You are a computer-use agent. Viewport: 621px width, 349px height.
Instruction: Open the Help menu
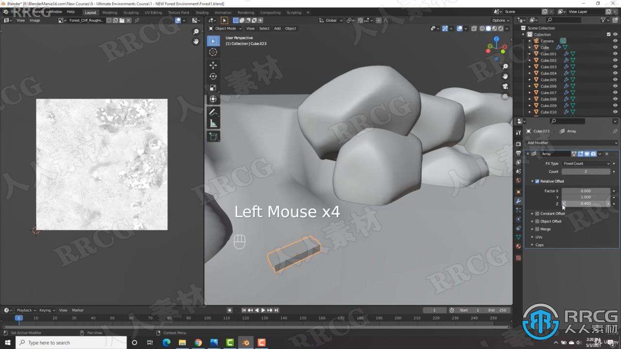click(71, 11)
